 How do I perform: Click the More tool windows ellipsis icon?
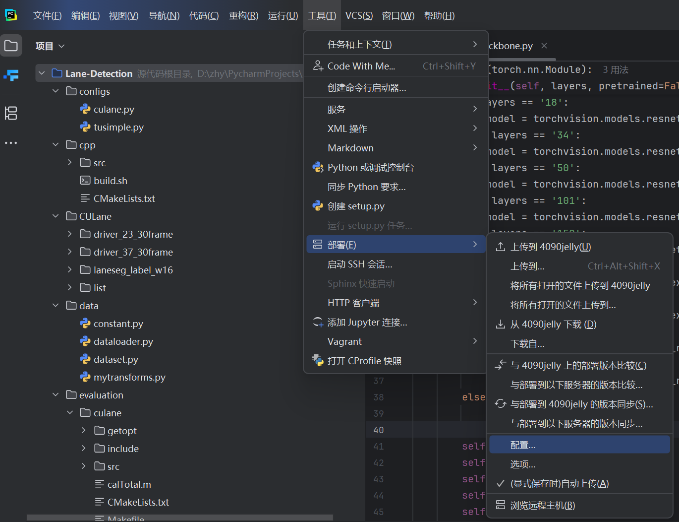point(11,143)
